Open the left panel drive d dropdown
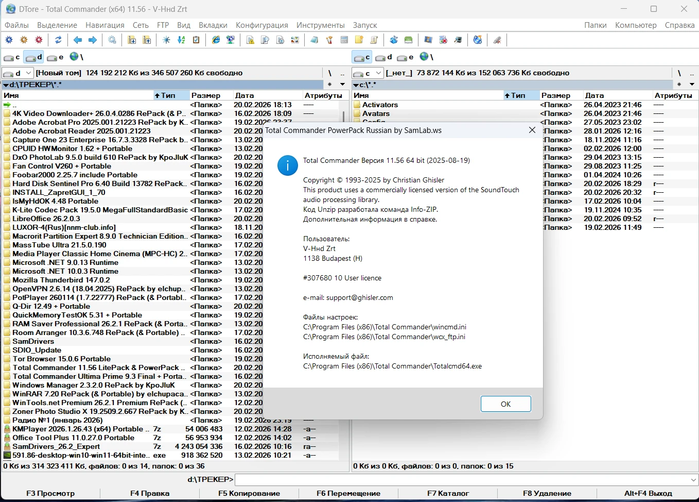699x502 pixels. (x=29, y=73)
